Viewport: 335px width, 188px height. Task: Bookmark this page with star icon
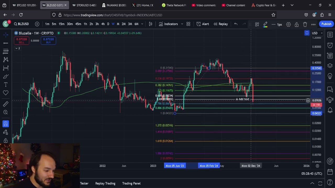(273, 15)
